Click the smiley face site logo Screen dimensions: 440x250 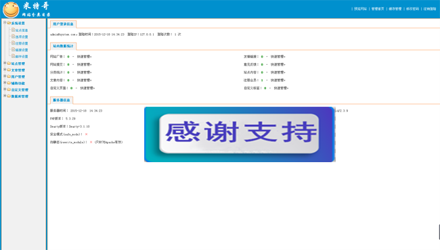(x=11, y=9)
